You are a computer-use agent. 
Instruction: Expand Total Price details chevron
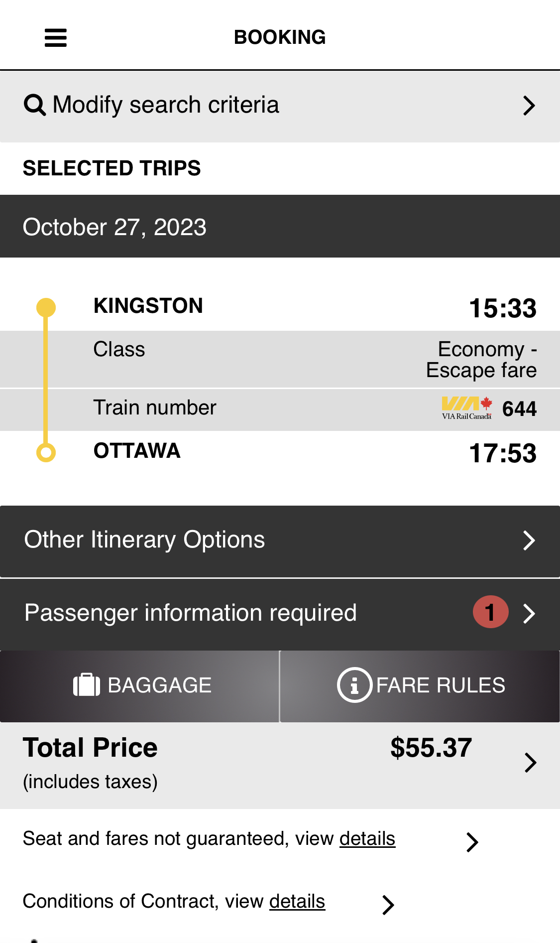pos(530,763)
